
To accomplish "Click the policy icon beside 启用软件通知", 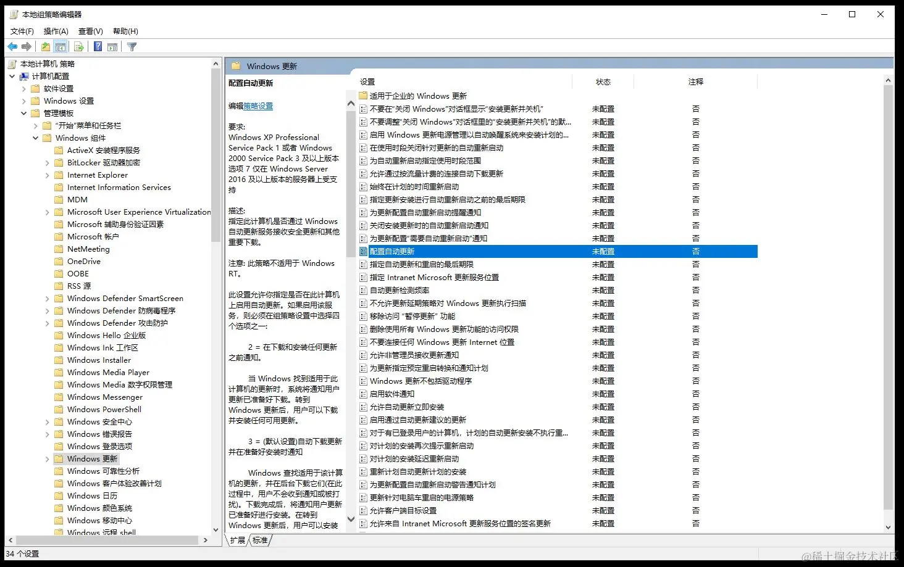I will click(x=364, y=394).
